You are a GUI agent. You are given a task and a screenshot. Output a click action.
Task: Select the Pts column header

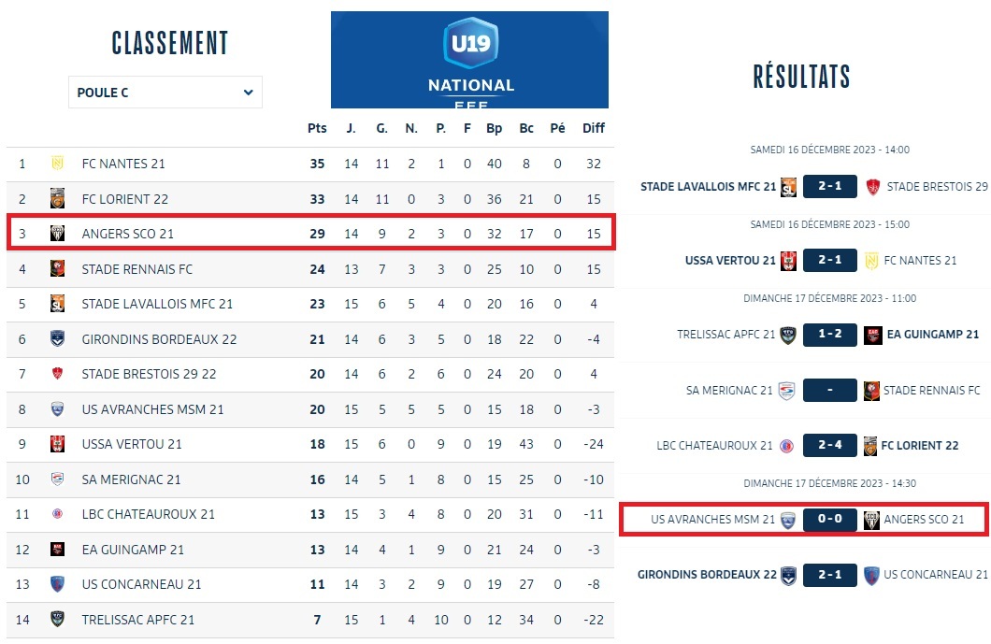[317, 128]
